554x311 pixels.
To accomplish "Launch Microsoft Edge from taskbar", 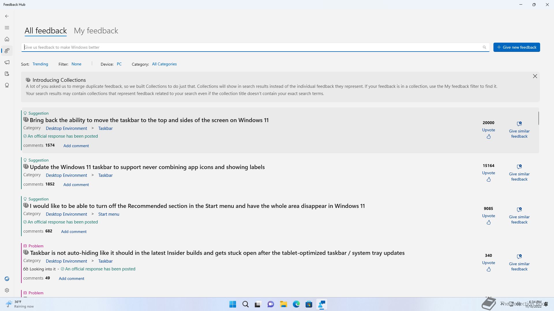I will 296,304.
